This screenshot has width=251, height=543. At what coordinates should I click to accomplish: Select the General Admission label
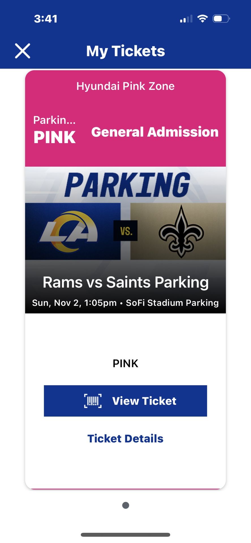[x=155, y=132]
